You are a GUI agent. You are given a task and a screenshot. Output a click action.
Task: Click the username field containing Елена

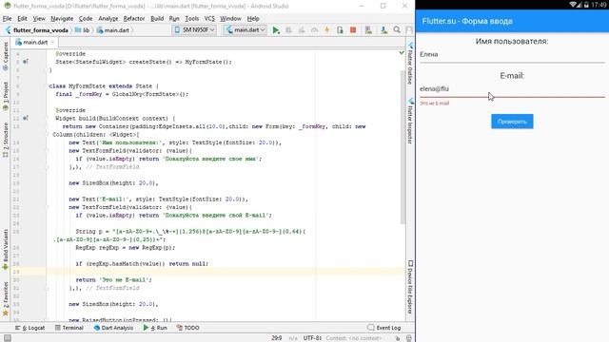tap(512, 55)
